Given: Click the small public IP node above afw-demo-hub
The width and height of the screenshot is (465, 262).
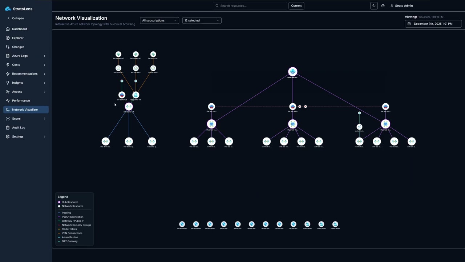Looking at the screenshot, I should click(122, 81).
